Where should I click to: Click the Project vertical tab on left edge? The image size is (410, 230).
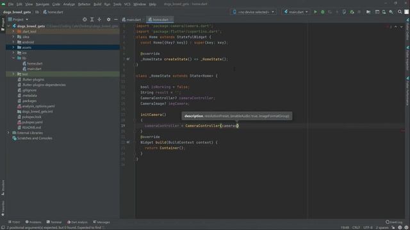pos(3,24)
